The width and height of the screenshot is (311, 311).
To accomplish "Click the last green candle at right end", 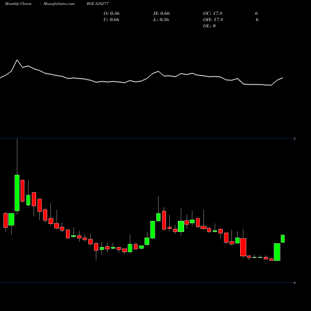I will [283, 238].
